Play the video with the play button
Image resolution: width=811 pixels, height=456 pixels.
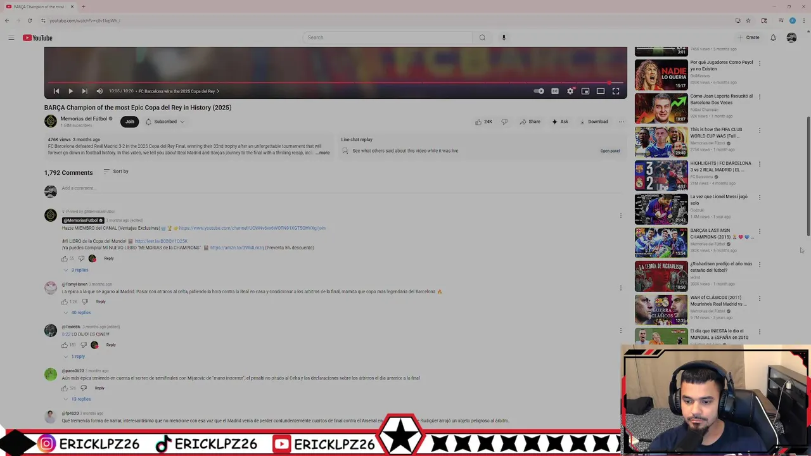click(x=70, y=91)
